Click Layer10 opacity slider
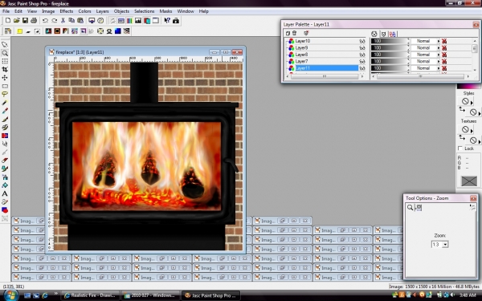Viewport: 482px width, 301px height. click(390, 41)
